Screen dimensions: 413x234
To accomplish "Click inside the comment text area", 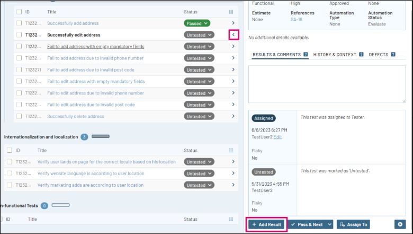I will pyautogui.click(x=326, y=84).
